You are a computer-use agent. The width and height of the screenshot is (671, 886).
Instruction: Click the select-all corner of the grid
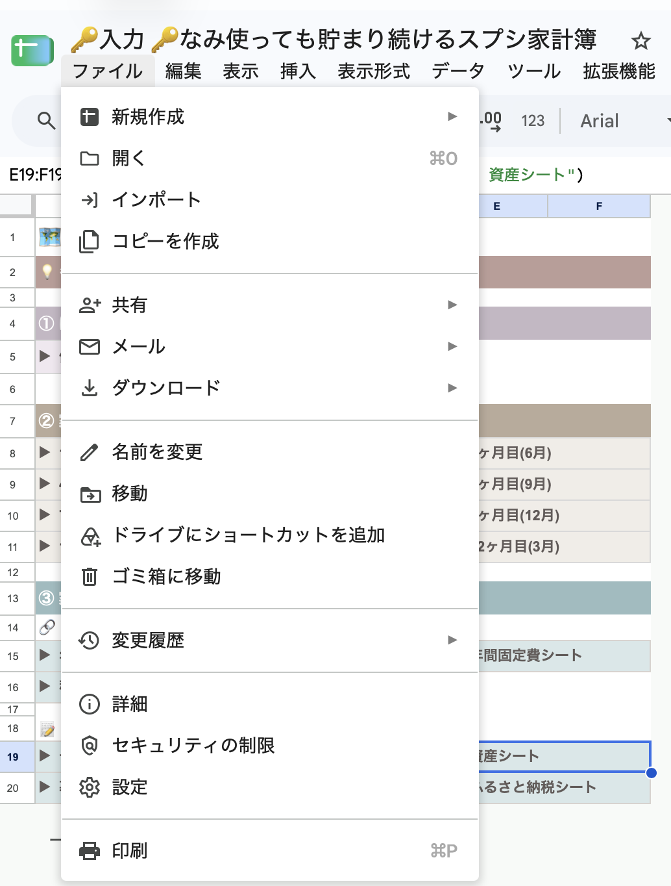click(x=17, y=206)
